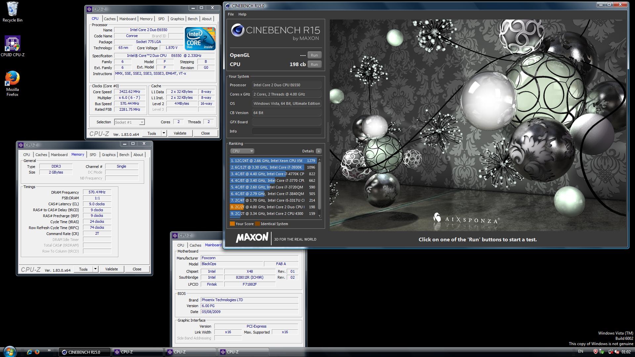Click the Cinebench Info input field
This screenshot has width=635, height=357.
click(x=286, y=131)
